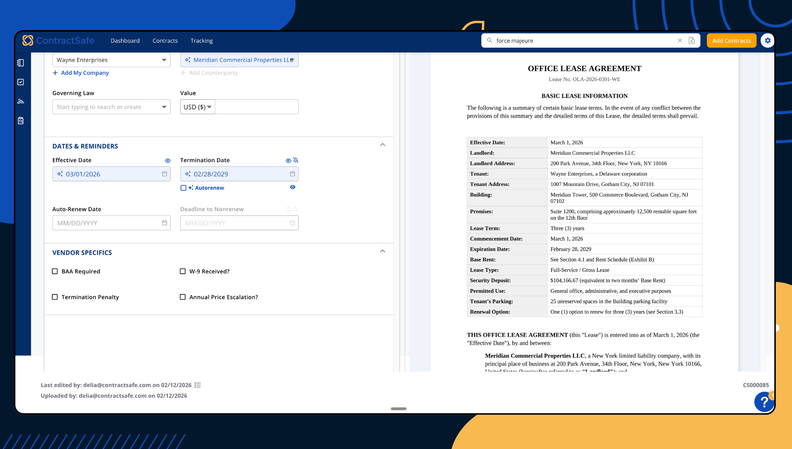The width and height of the screenshot is (792, 449).
Task: Open the e-signature sidebar icon
Action: (x=21, y=101)
